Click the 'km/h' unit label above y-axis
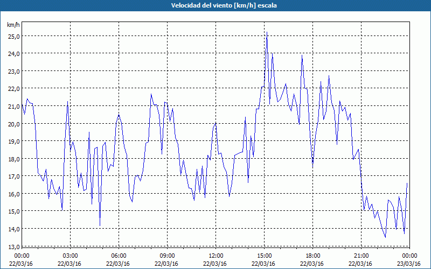The width and height of the screenshot is (431, 269). [13, 25]
